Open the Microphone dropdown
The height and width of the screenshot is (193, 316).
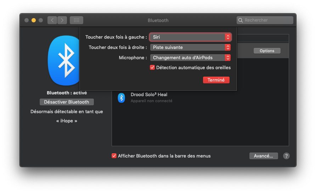(190, 58)
